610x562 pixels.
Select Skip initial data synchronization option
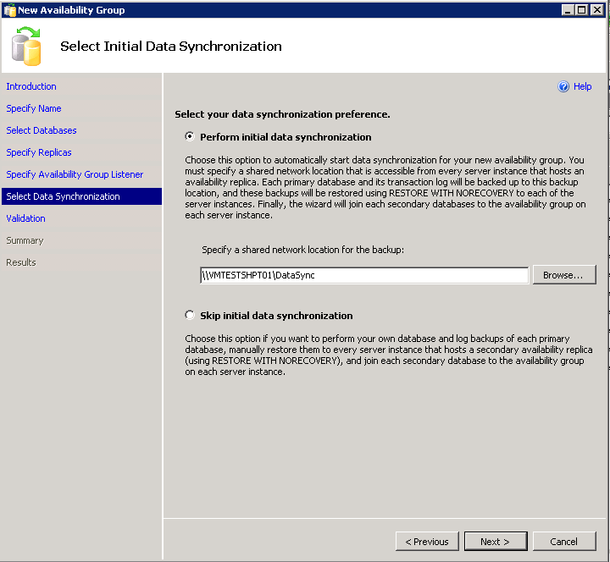pyautogui.click(x=190, y=316)
